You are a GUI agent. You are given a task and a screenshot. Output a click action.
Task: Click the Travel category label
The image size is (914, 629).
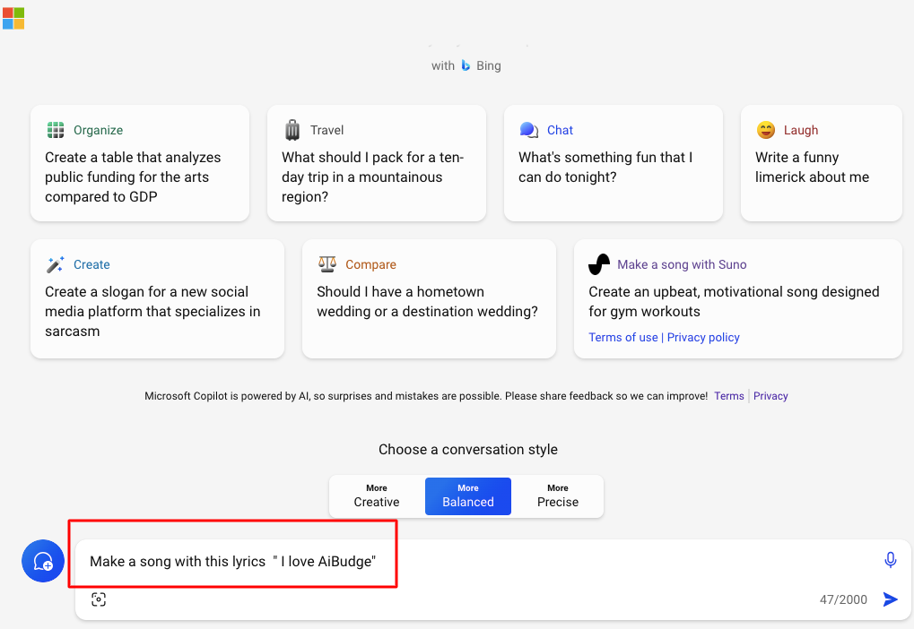coord(327,130)
